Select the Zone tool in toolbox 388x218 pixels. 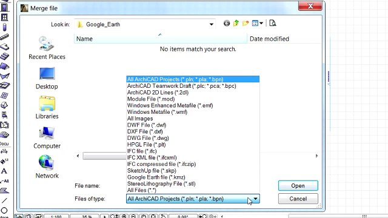tap(4, 125)
